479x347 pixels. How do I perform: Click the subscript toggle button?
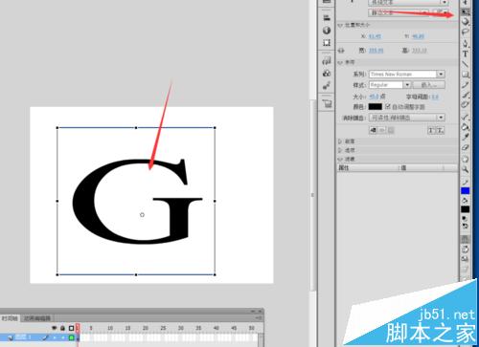point(440,130)
